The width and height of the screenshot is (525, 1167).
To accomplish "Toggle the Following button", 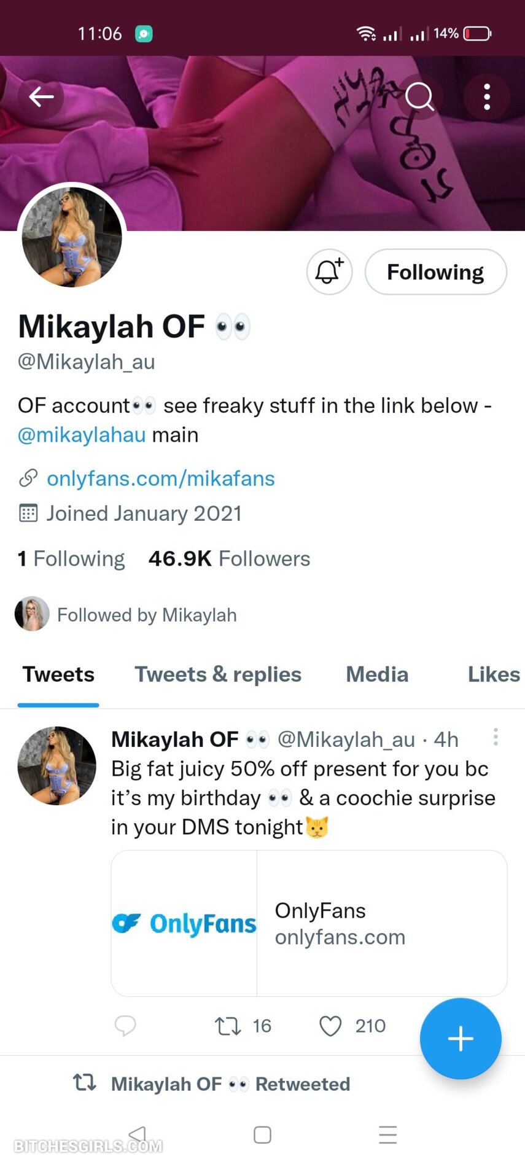I will [435, 271].
